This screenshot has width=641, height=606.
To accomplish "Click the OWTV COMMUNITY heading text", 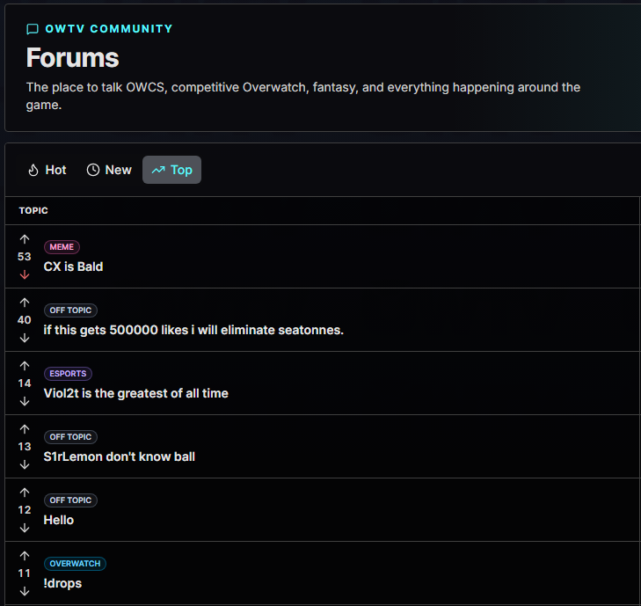I will pos(109,29).
